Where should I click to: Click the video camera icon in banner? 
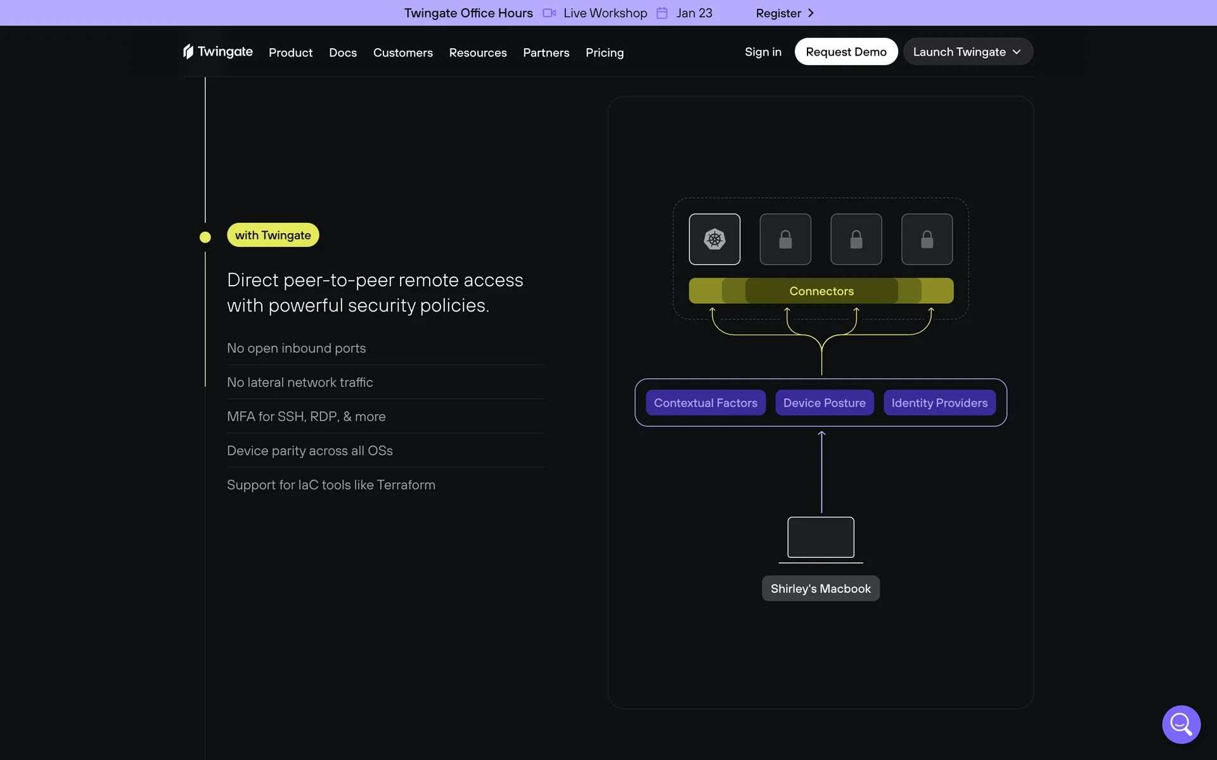pyautogui.click(x=549, y=13)
